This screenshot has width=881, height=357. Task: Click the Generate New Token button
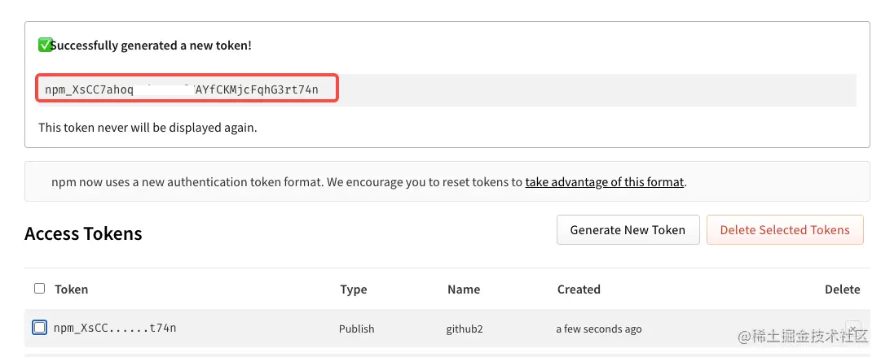[628, 230]
